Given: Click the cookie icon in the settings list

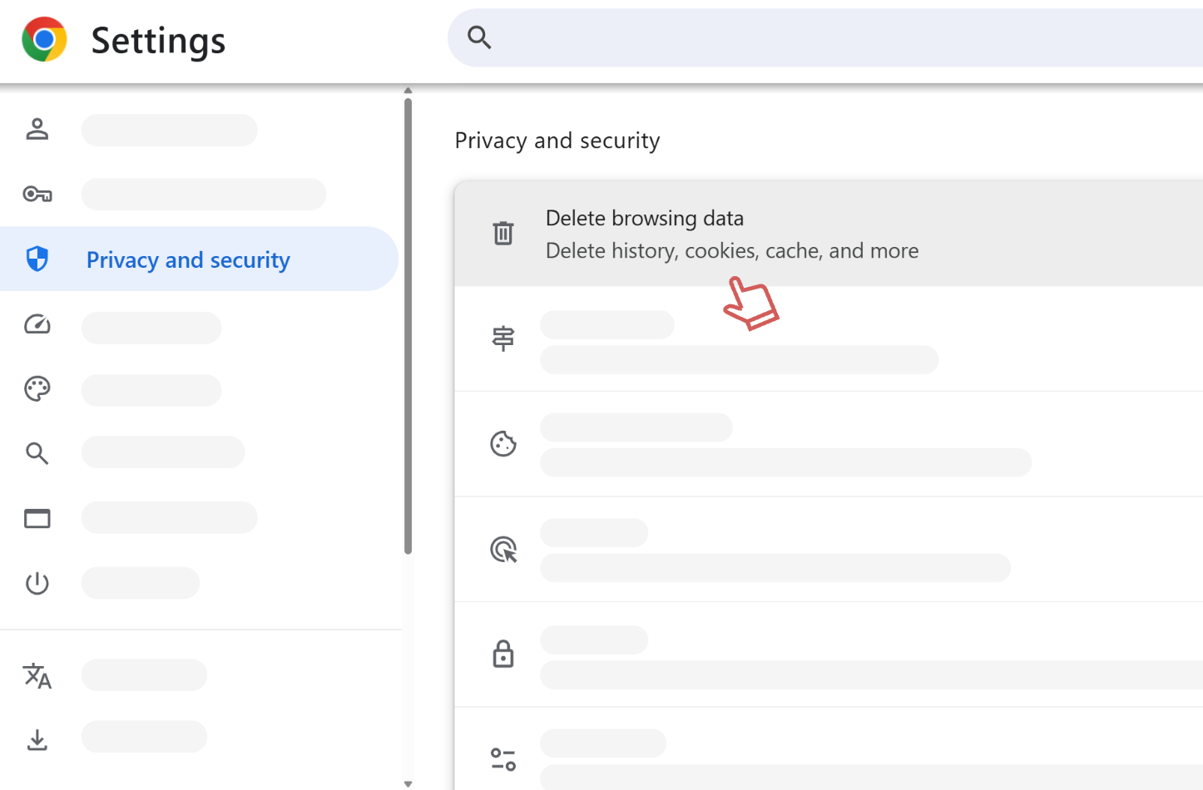Looking at the screenshot, I should (x=502, y=444).
